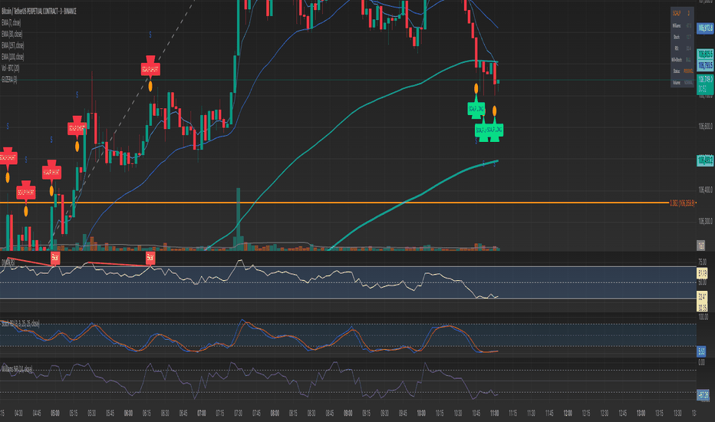715x422 pixels.
Task: Click the Vol · BTC (20) legend
Action: (x=11, y=68)
